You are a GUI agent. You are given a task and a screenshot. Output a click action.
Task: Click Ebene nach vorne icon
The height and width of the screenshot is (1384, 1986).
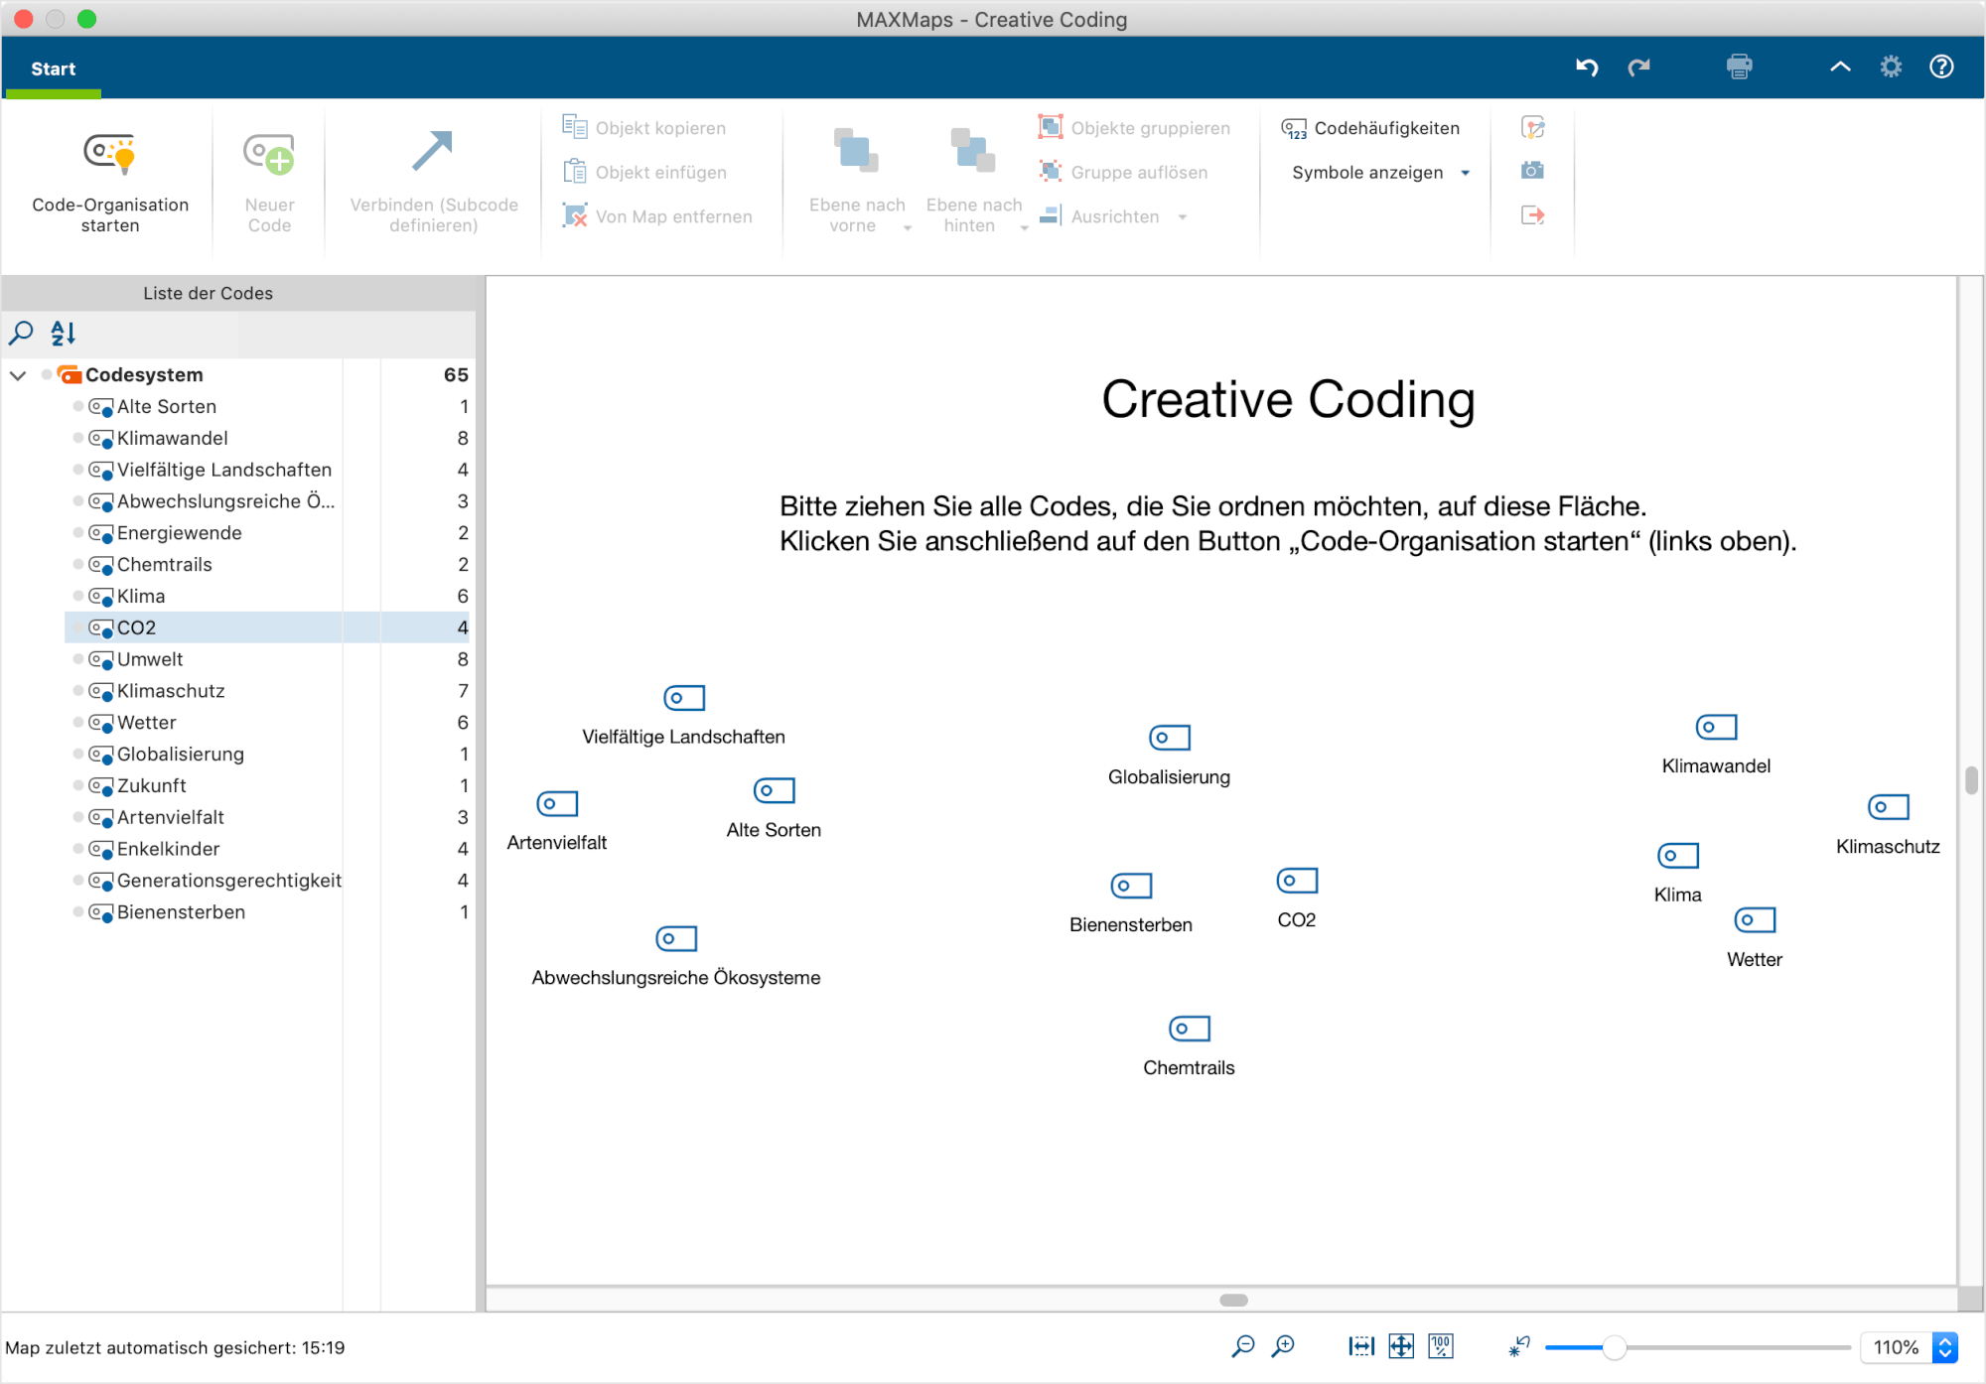(855, 151)
